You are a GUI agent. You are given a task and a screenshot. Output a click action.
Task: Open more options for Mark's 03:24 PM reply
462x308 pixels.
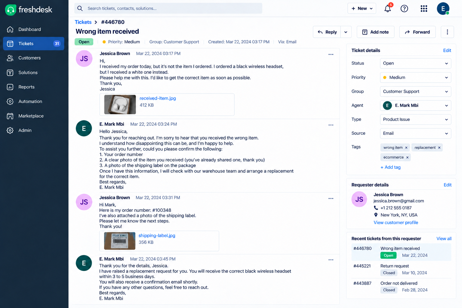tap(331, 125)
